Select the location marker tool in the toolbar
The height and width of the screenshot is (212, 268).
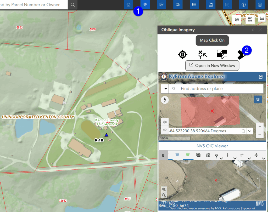(145, 4)
